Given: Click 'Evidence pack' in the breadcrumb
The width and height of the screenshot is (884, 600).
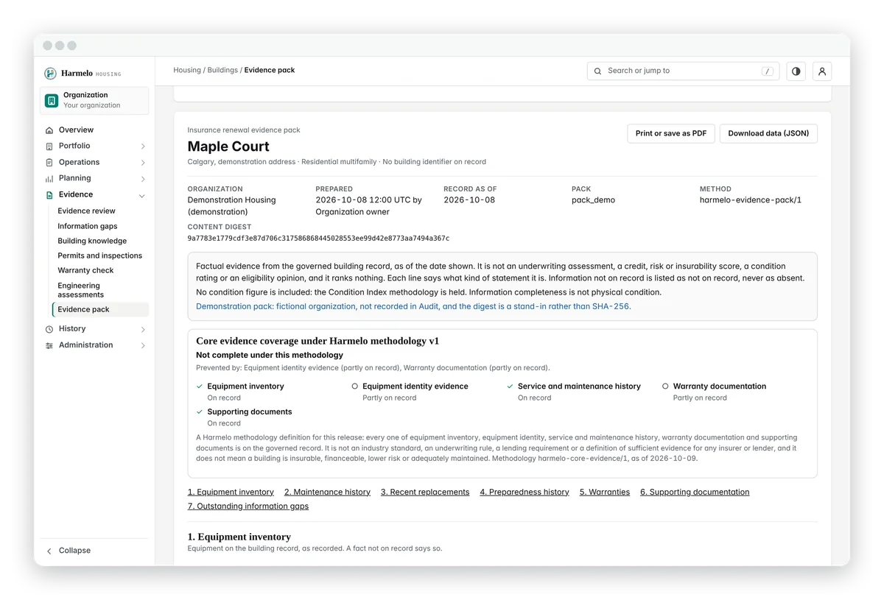Looking at the screenshot, I should click(x=270, y=71).
